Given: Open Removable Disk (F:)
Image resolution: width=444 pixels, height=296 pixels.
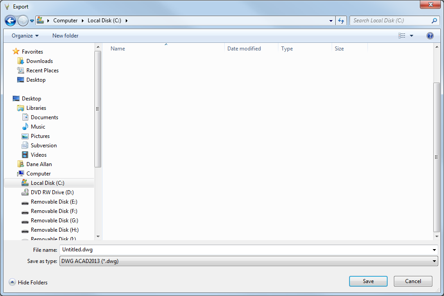Looking at the screenshot, I should point(54,211).
